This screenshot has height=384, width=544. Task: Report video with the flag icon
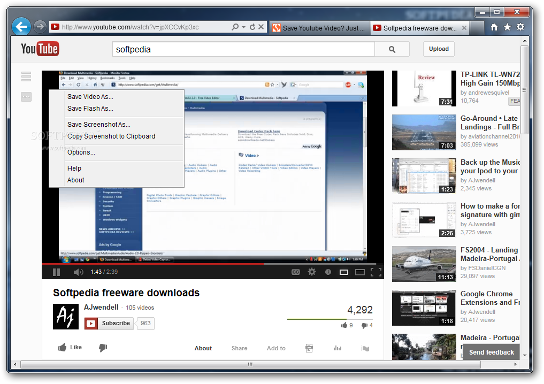pyautogui.click(x=365, y=348)
